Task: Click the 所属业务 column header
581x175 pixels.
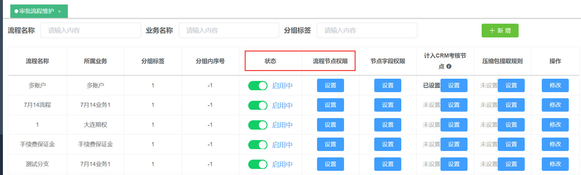Action: (x=95, y=61)
